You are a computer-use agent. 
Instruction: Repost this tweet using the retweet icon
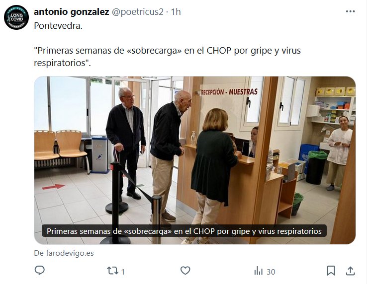pyautogui.click(x=113, y=271)
